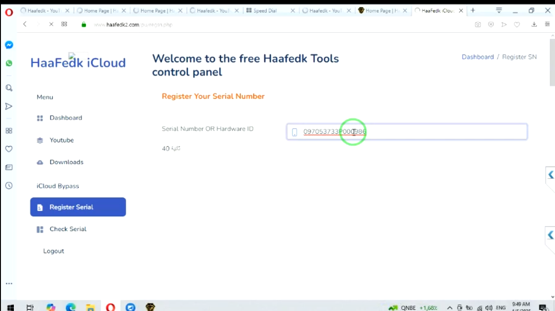Viewport: 555px width, 311px height.
Task: Click the sidebar three-dots setup icon
Action: [x=9, y=284]
